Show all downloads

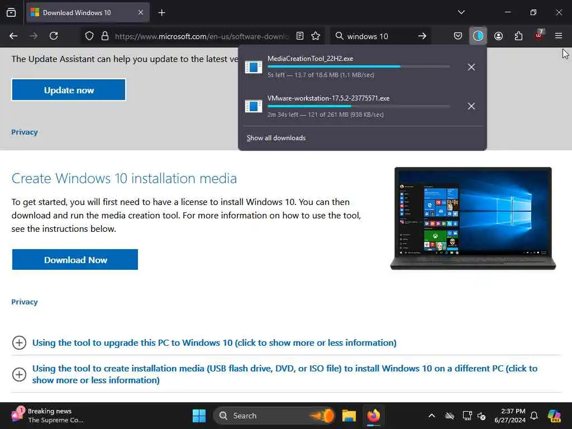(276, 138)
